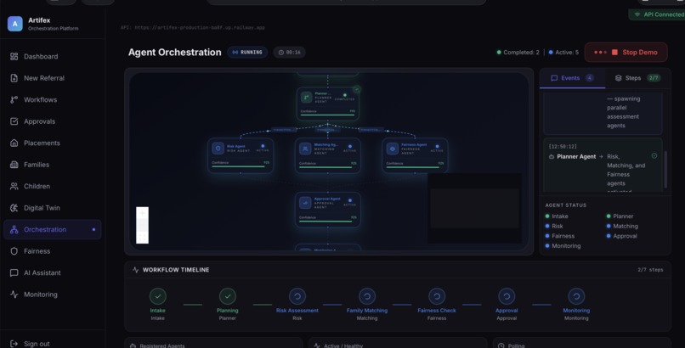The image size is (685, 348).
Task: Open Placements via the house icon
Action: (x=14, y=143)
